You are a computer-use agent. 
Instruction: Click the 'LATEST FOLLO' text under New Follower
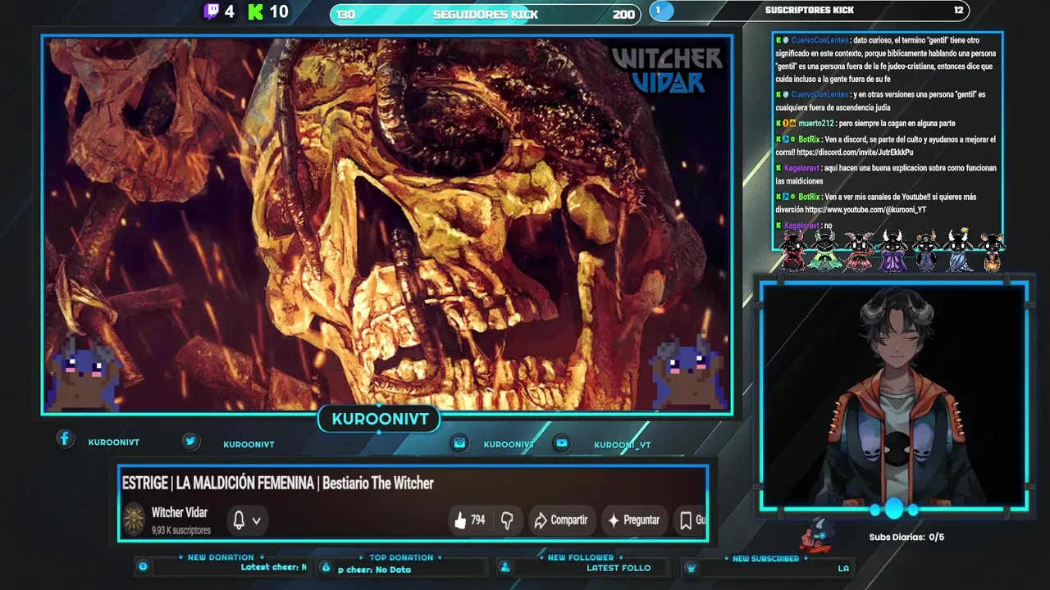pyautogui.click(x=619, y=568)
